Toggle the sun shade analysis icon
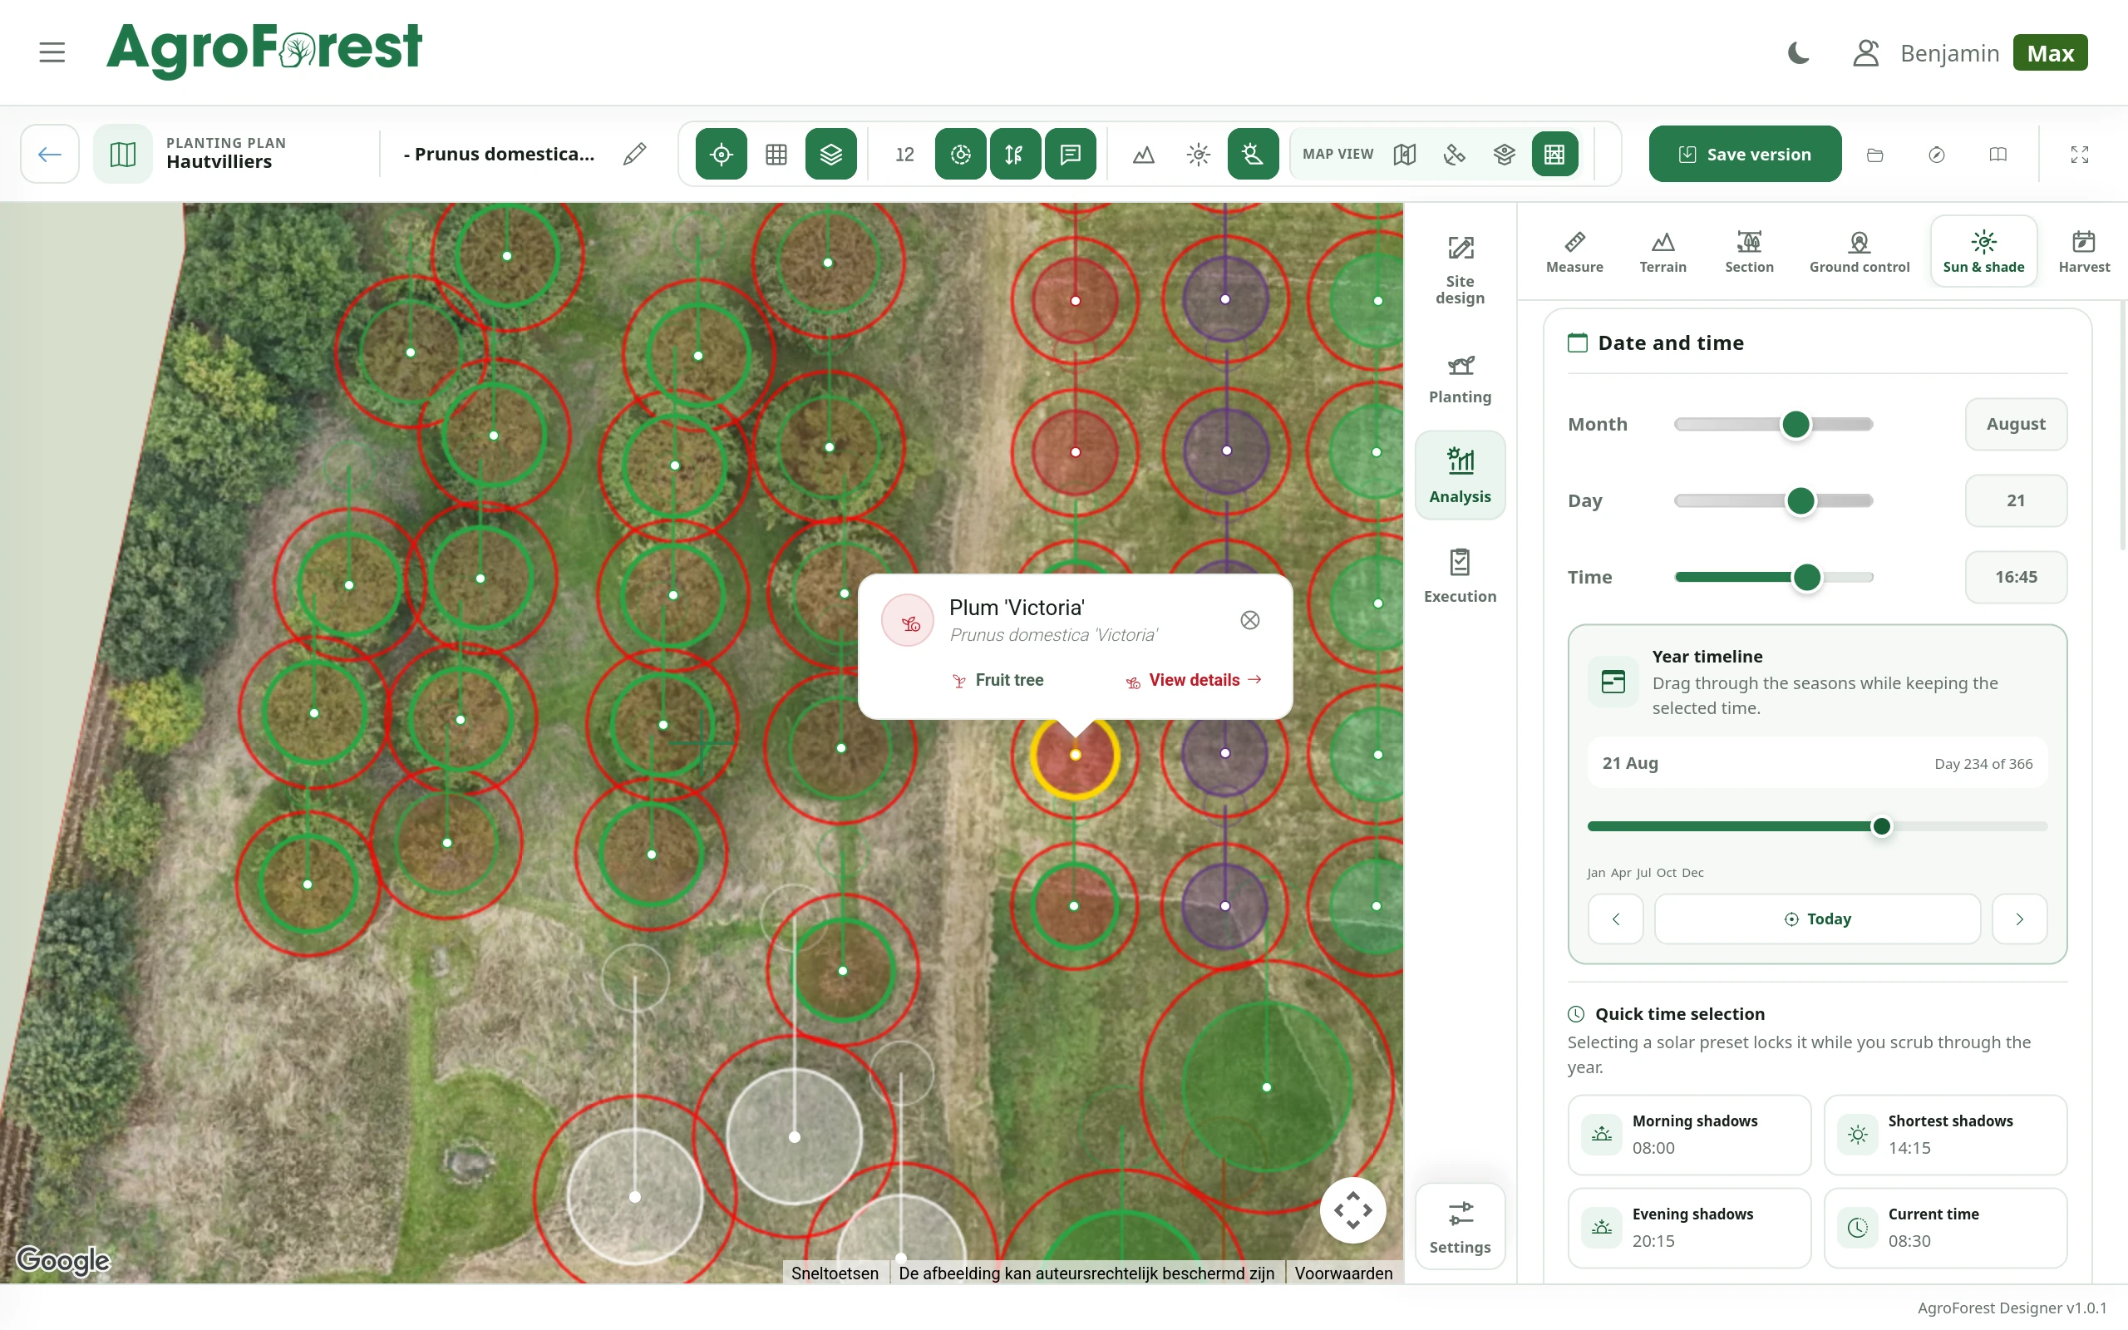2128x1330 pixels. point(1253,155)
